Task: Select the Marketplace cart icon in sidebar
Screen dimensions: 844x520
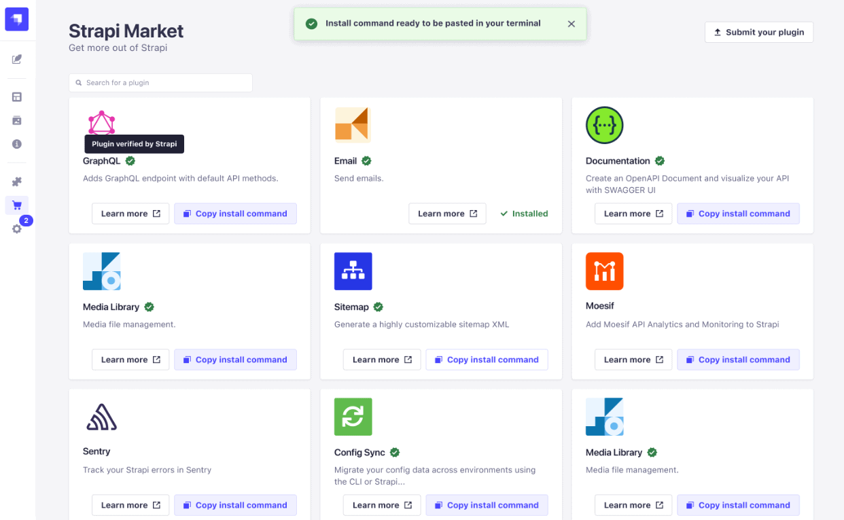Action: coord(17,205)
